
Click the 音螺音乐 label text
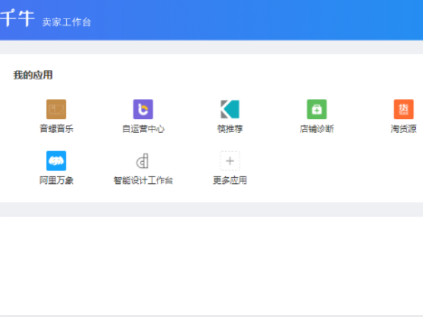tap(56, 128)
